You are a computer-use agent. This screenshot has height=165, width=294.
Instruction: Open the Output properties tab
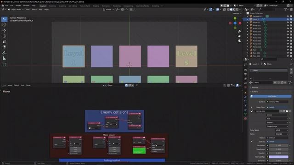(x=245, y=74)
